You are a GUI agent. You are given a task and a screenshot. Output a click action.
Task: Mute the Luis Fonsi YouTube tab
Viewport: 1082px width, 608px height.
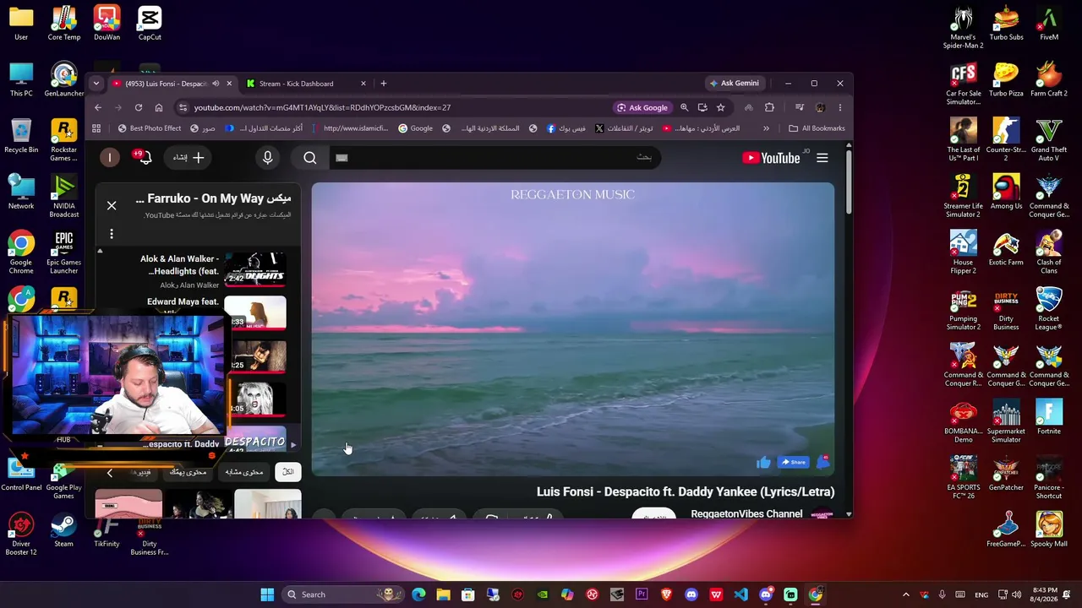click(x=216, y=84)
